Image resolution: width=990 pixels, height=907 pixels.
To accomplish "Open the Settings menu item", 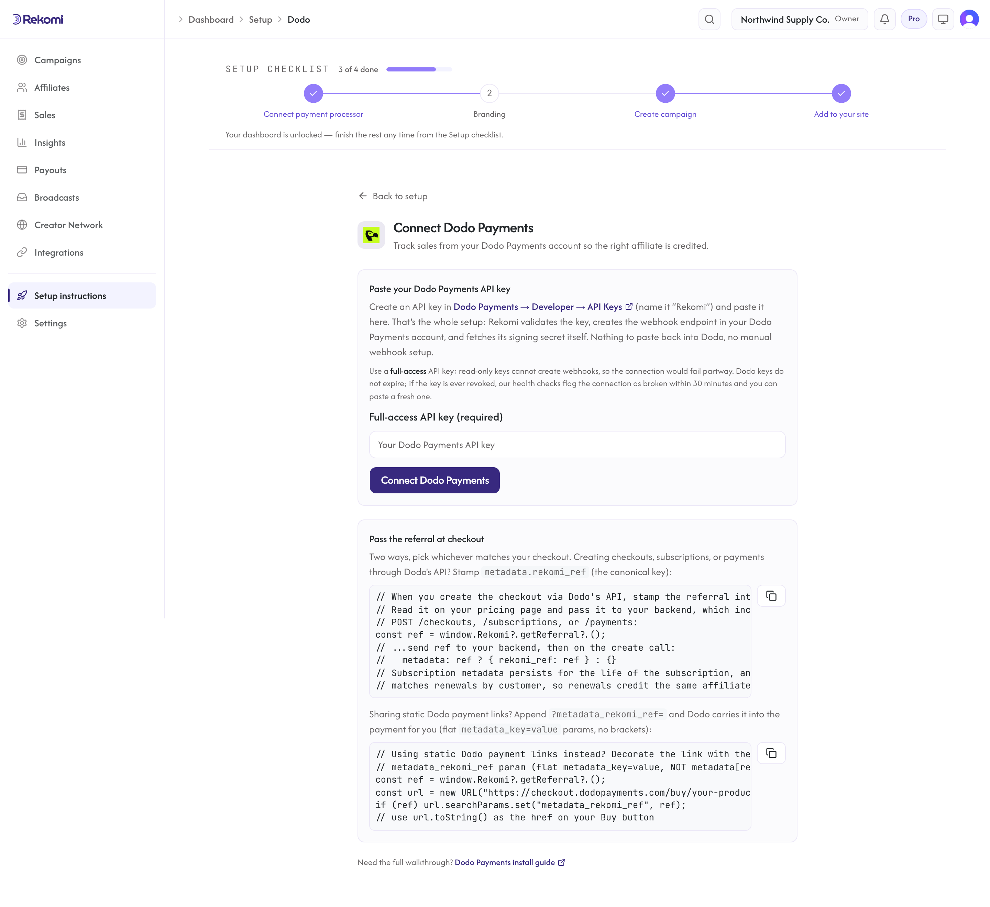I will point(82,323).
